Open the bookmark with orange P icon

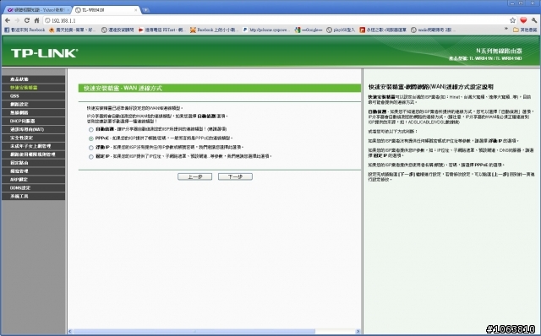(383, 30)
